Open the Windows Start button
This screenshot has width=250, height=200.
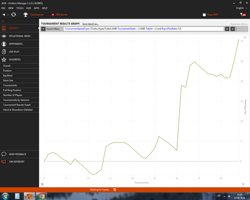[x=5, y=196]
